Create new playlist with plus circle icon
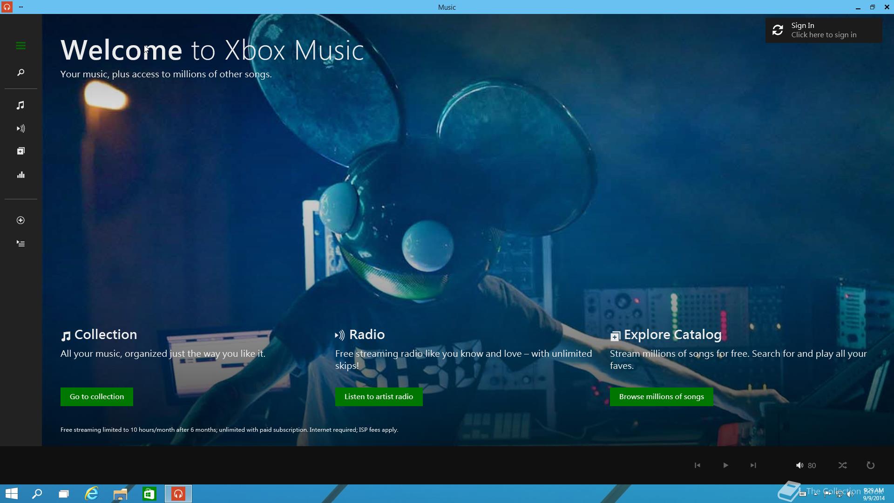The height and width of the screenshot is (503, 894). point(20,220)
